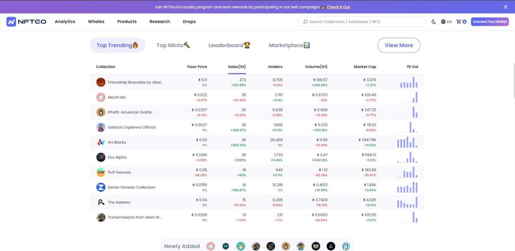Open the Drops menu
Screen dimensions: 515x251
[x=189, y=22]
